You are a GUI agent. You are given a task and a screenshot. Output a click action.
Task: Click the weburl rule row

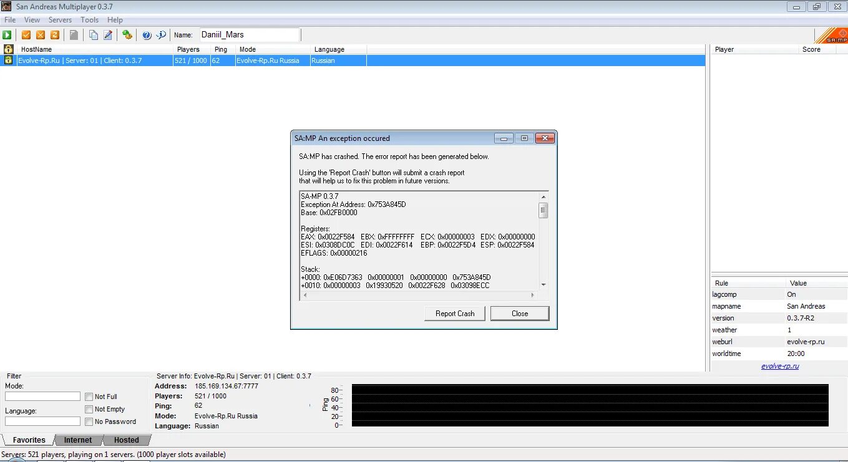click(779, 342)
